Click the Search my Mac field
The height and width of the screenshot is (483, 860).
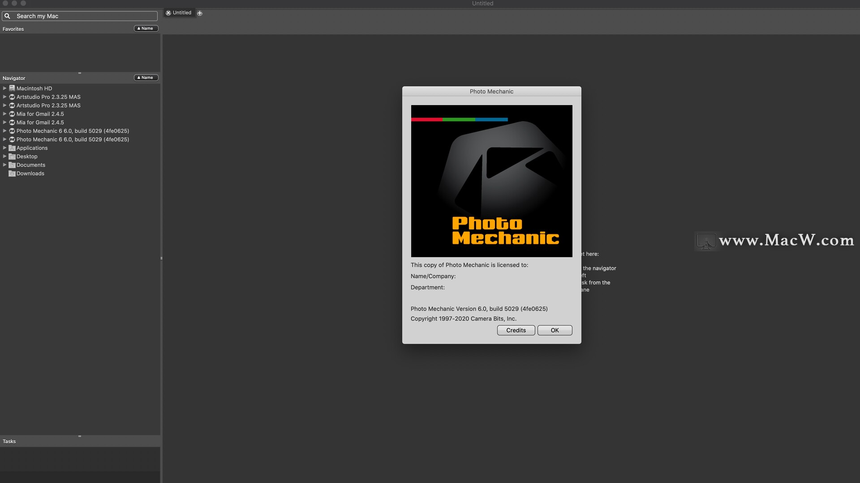pyautogui.click(x=80, y=16)
